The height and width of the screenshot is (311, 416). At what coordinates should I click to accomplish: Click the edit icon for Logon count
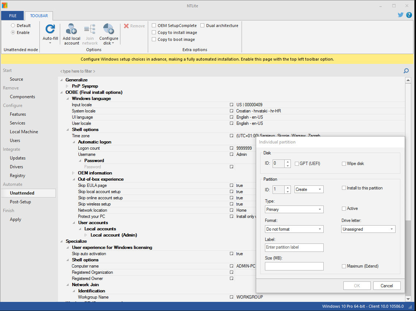[232, 148]
